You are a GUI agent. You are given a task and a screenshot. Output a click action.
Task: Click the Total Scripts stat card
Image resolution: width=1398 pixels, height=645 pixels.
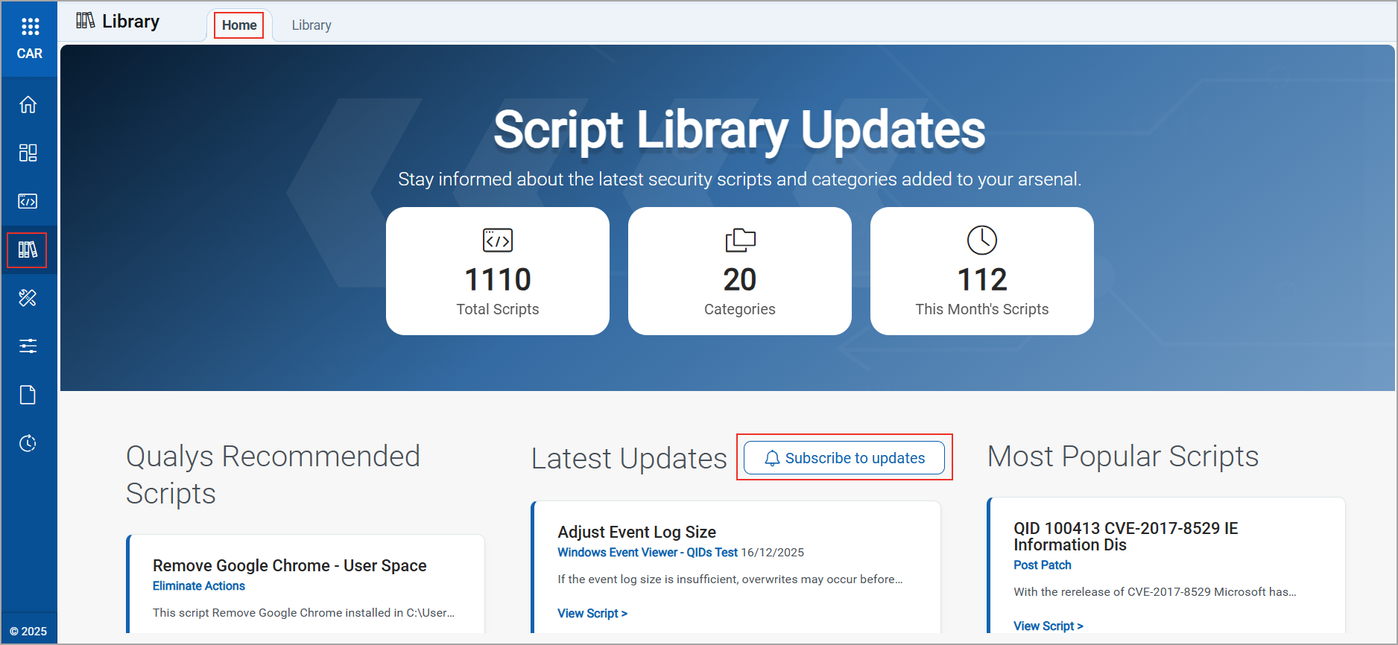[x=498, y=272]
